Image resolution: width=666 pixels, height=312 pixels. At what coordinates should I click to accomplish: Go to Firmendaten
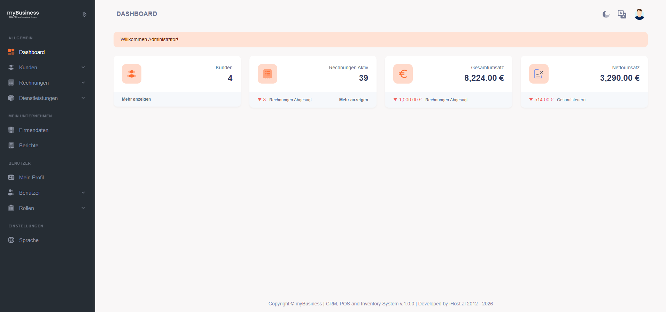coord(47,130)
